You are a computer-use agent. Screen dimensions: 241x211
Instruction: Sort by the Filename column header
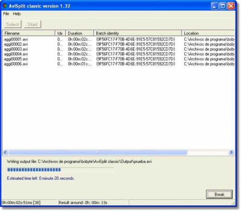(x=29, y=33)
